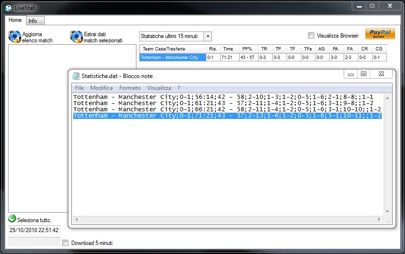Click the empty progress bar beside Download 5 minuti
This screenshot has height=254, width=405.
[34, 242]
